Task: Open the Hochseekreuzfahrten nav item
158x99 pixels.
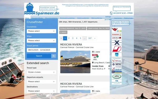Action: [x=67, y=18]
